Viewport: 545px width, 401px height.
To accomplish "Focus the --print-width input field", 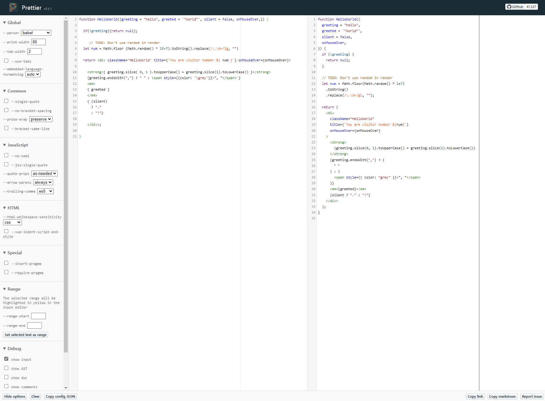I will 38,42.
